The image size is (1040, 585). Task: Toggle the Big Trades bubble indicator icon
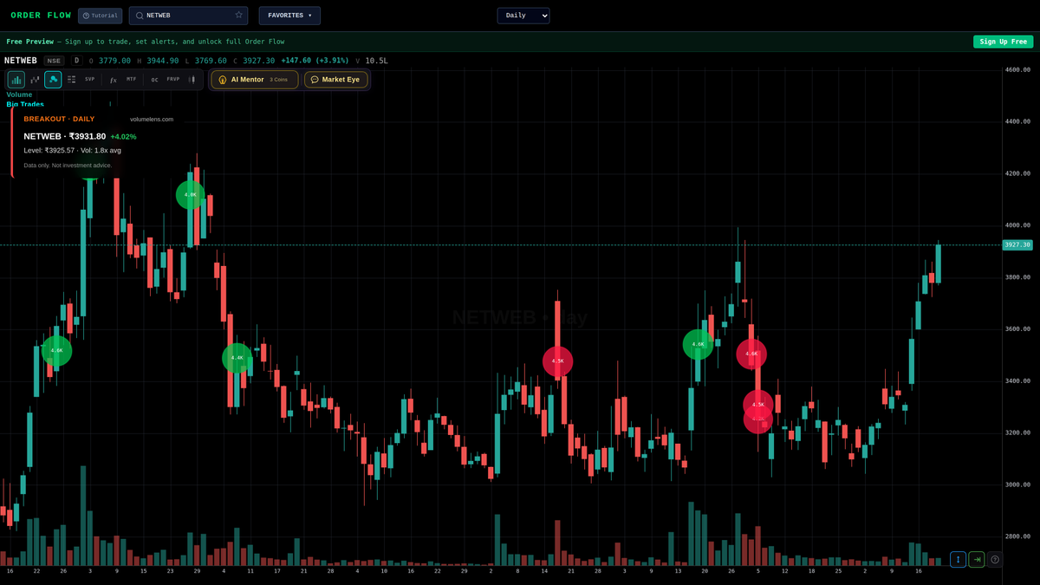54,80
